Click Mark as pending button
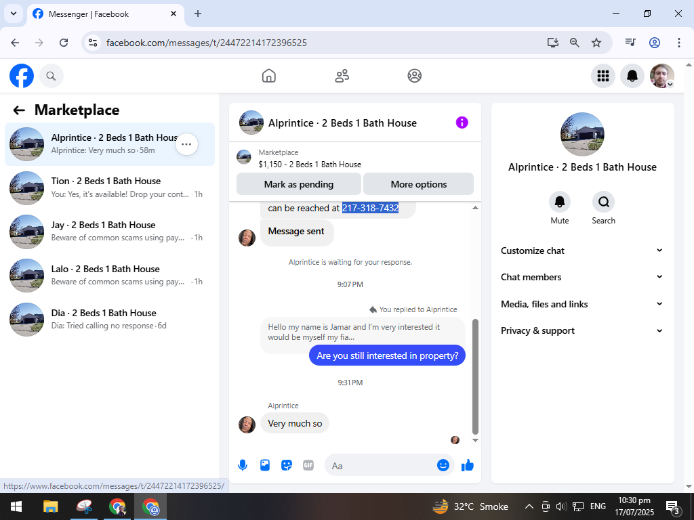This screenshot has width=694, height=520. (299, 184)
